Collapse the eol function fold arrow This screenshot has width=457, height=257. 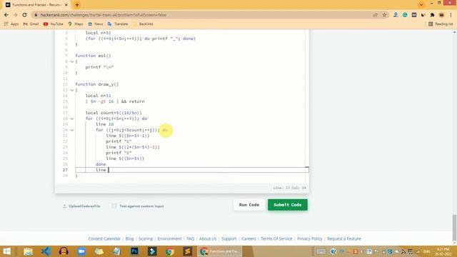tap(72, 61)
